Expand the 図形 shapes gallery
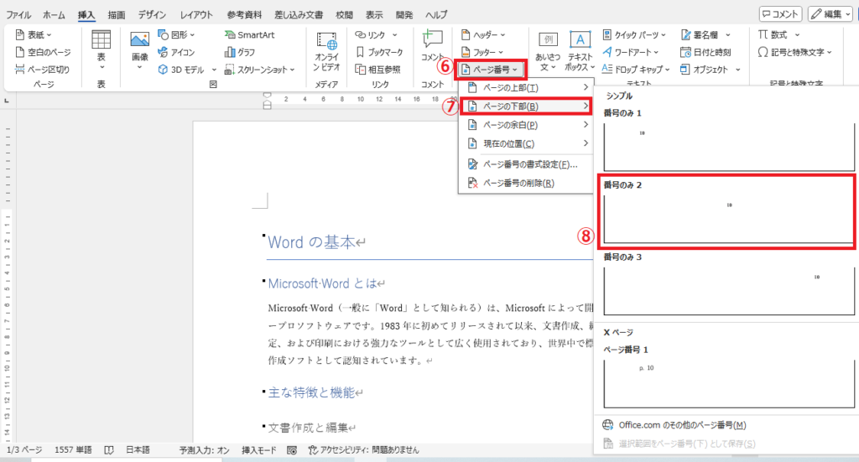Viewport: 859px width, 462px height. click(x=176, y=35)
